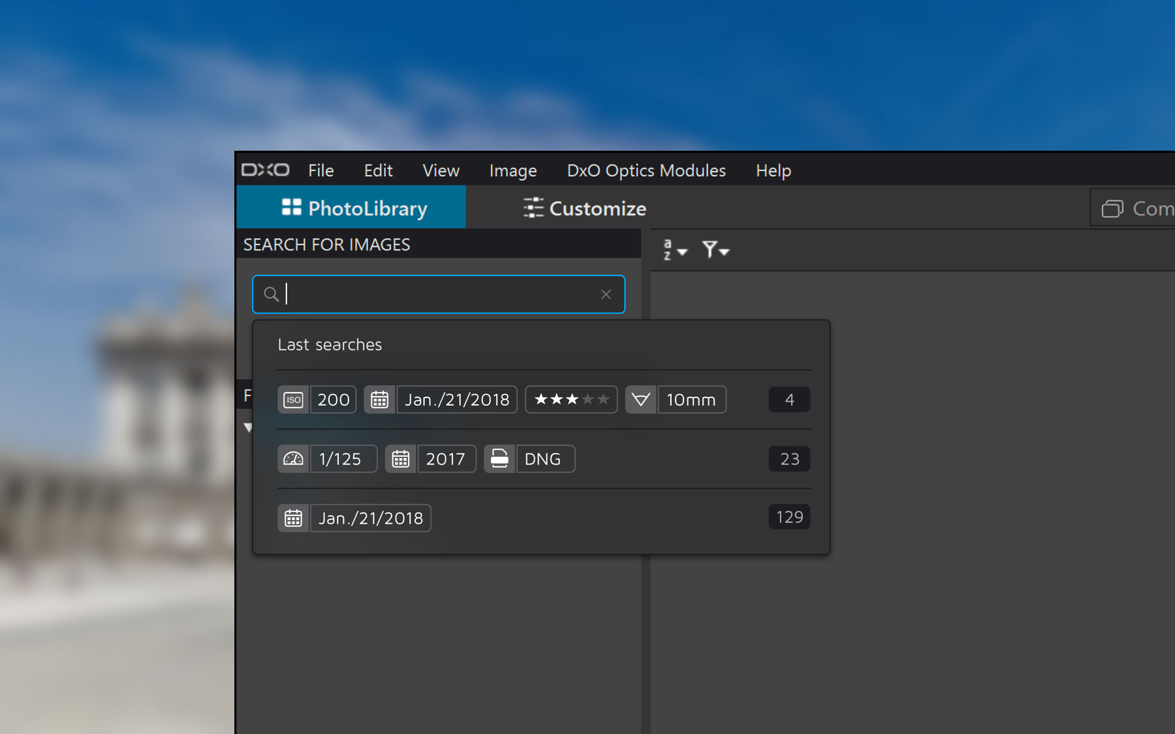Switch to the Customize tab
Viewport: 1175px width, 734px height.
[x=585, y=208]
